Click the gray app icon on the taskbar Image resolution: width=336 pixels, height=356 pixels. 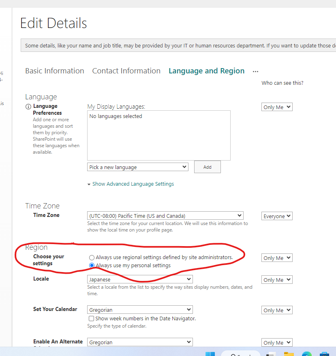270,354
